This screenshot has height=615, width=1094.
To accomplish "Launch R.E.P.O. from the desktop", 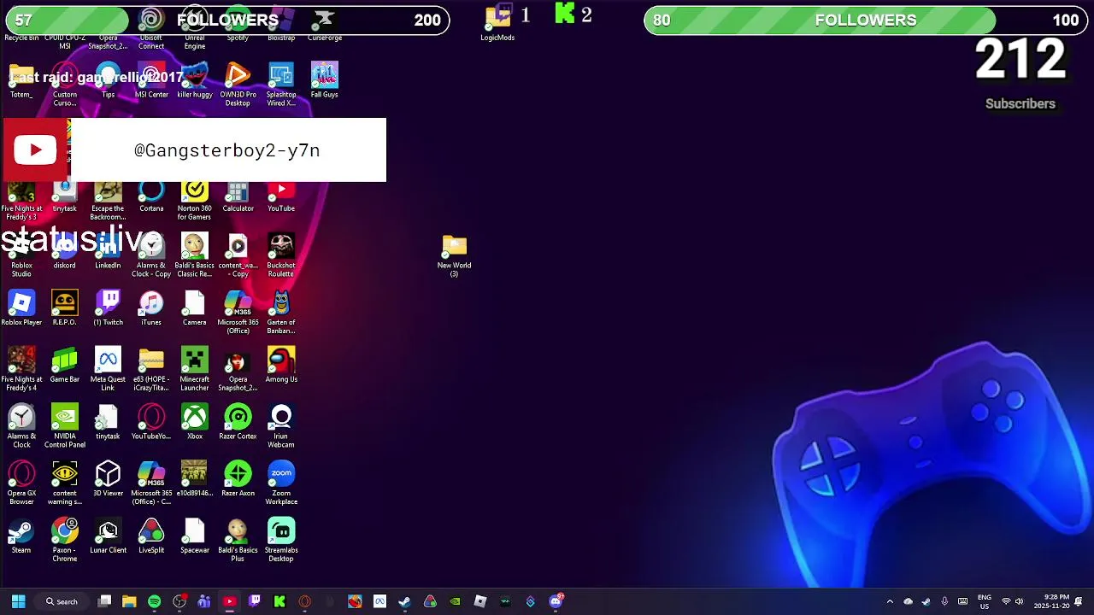I will pyautogui.click(x=65, y=308).
